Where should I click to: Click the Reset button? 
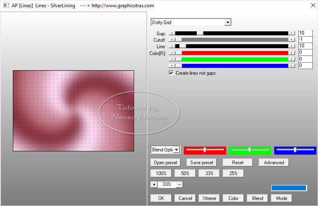click(238, 163)
